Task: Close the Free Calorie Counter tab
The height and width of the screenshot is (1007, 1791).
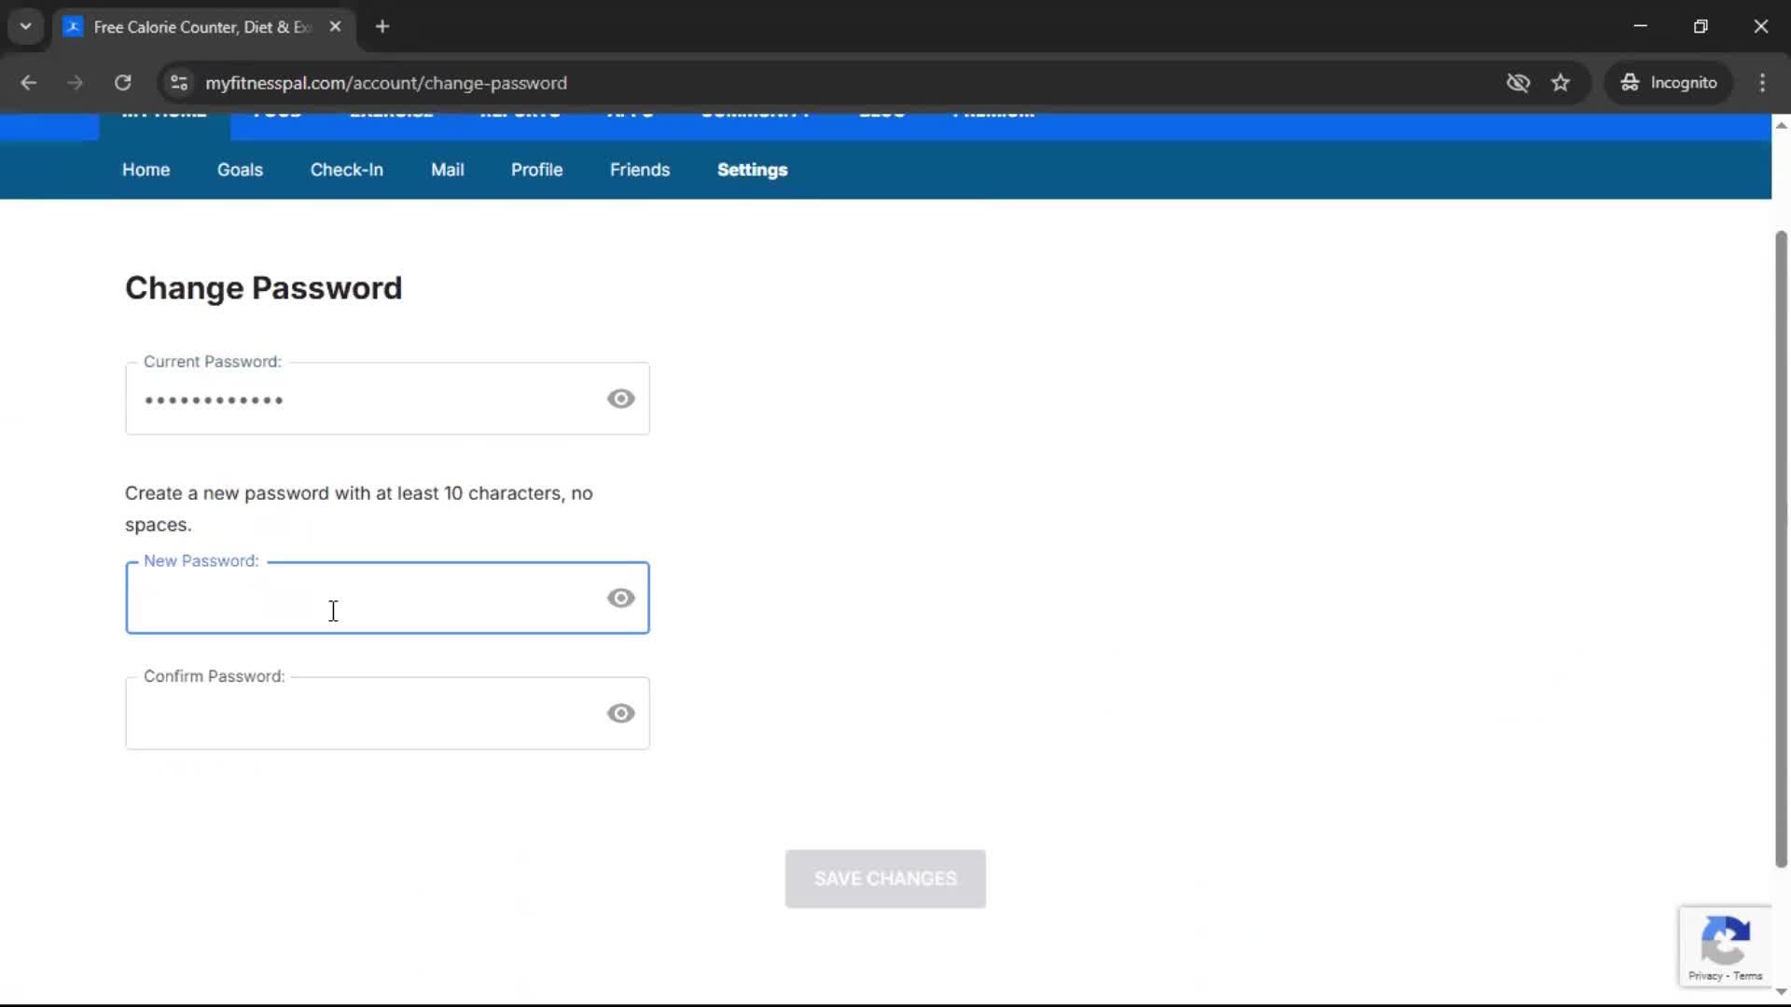Action: coord(335,26)
